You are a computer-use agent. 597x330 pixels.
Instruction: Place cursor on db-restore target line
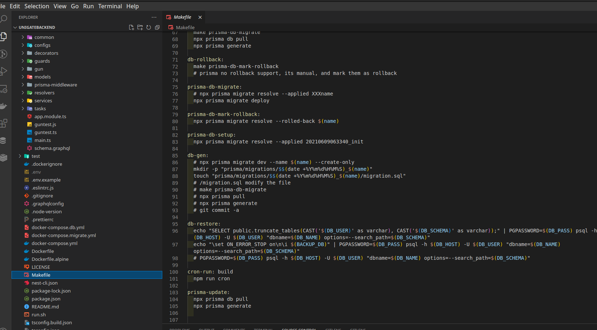click(204, 224)
